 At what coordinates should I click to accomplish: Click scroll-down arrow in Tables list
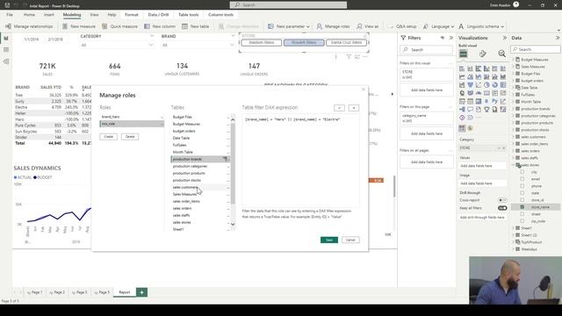click(233, 225)
